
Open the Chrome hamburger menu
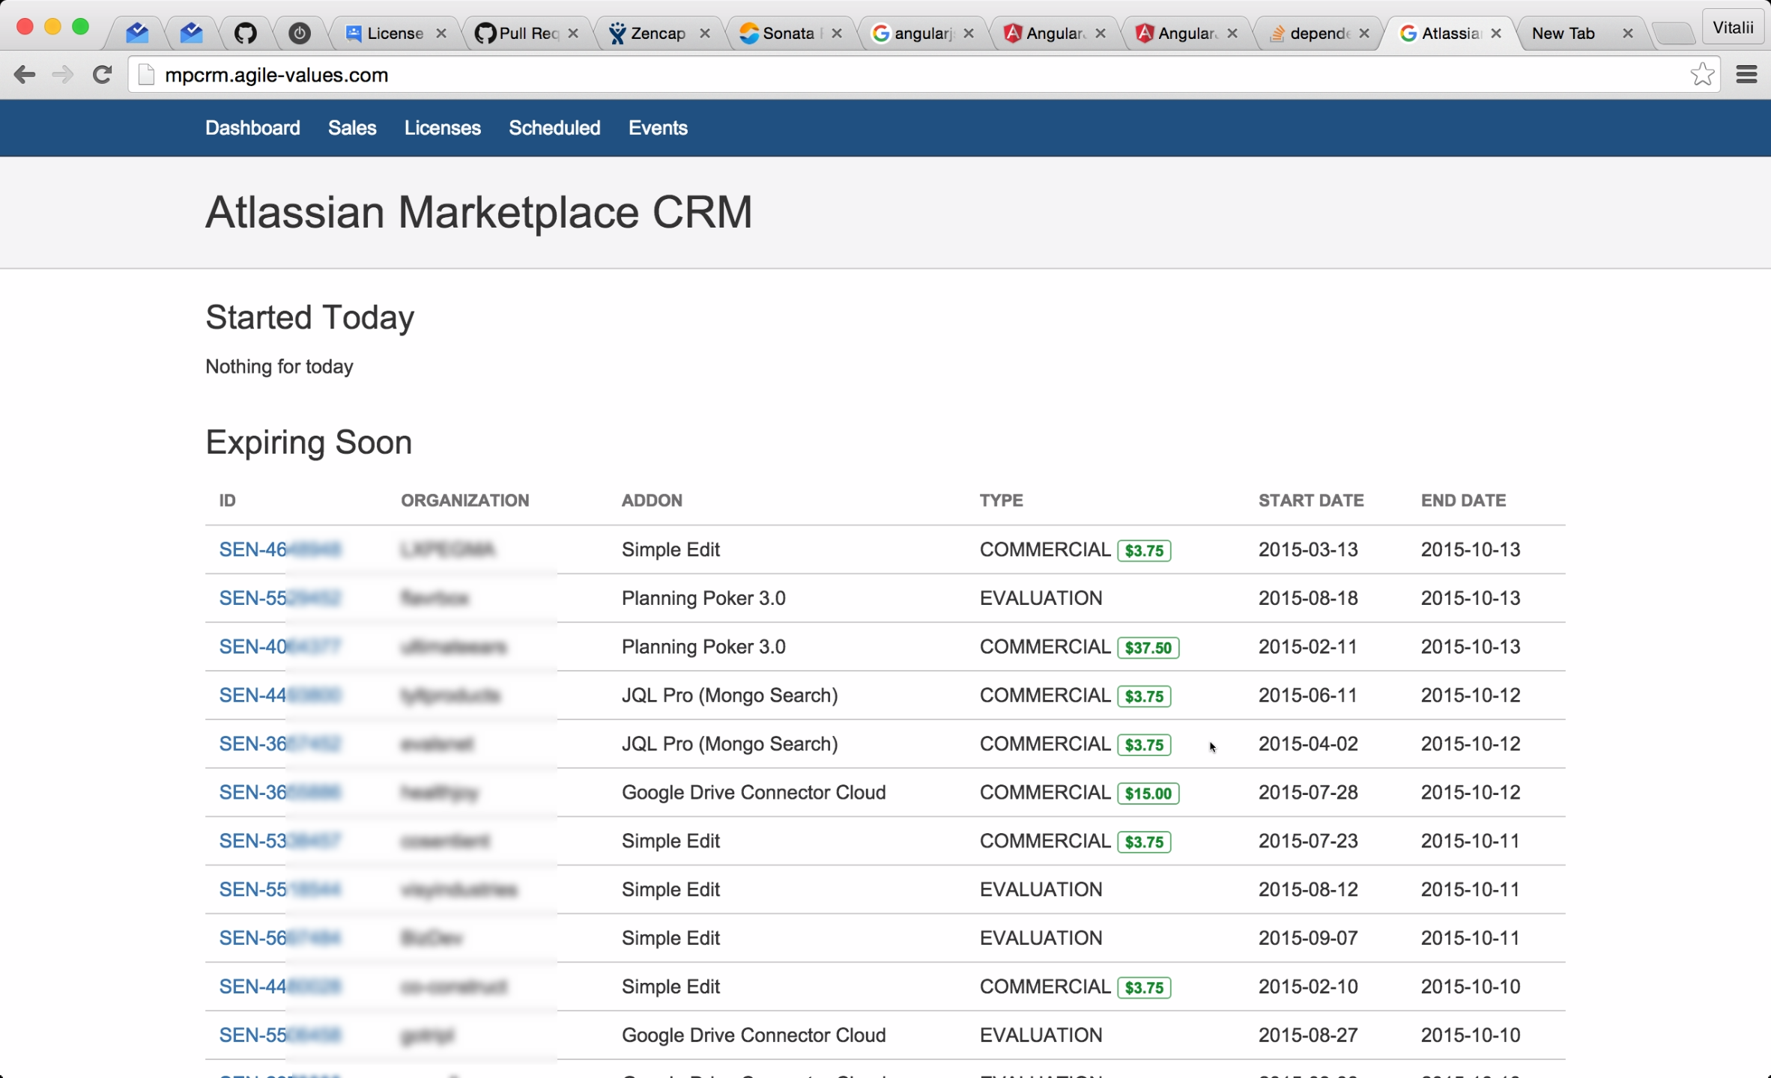(1746, 74)
